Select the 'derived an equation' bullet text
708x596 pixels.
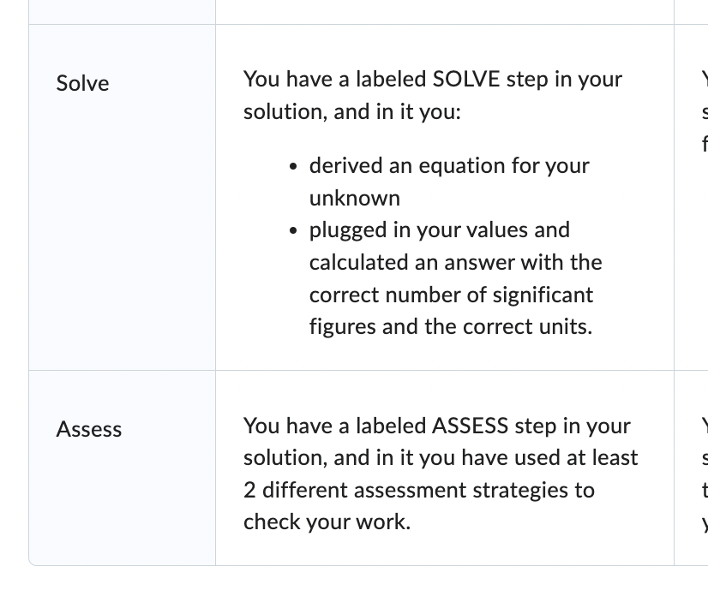click(449, 182)
